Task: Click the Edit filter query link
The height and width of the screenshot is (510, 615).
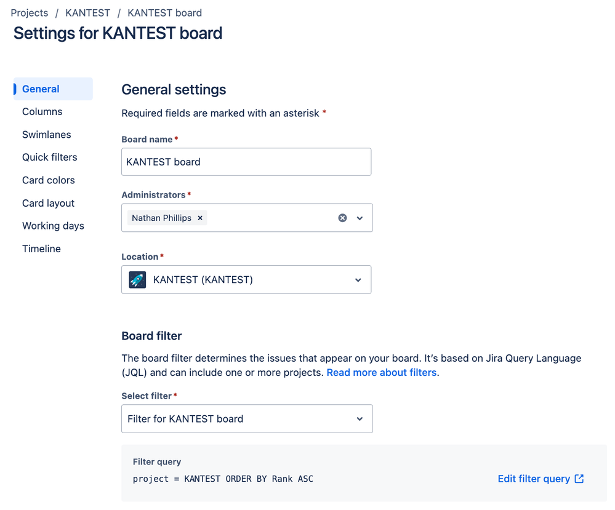Action: pyautogui.click(x=534, y=479)
